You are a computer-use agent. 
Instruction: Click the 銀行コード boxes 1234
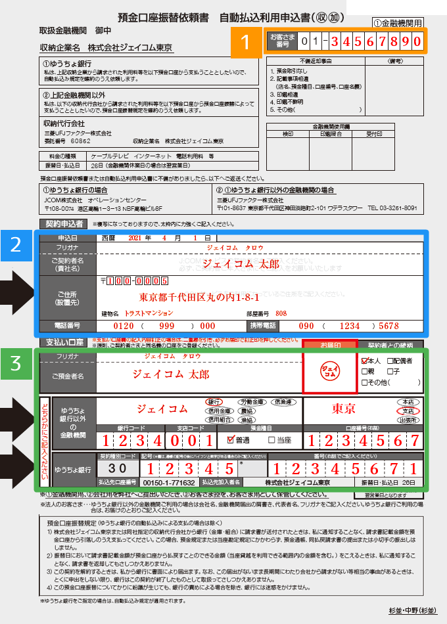pos(131,441)
